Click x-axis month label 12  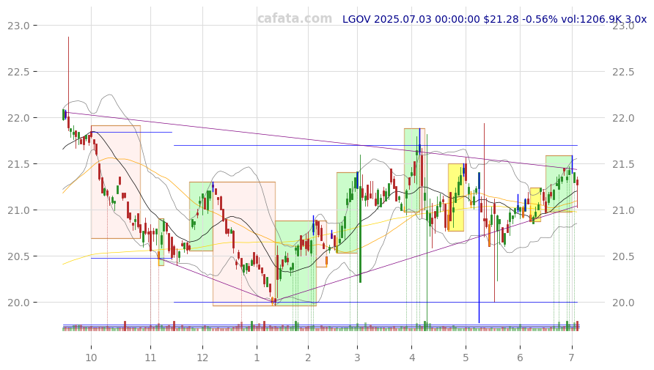[x=202, y=358]
